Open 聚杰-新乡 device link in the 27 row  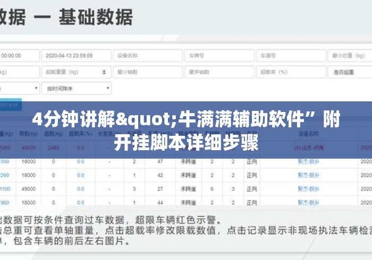[x=309, y=189]
